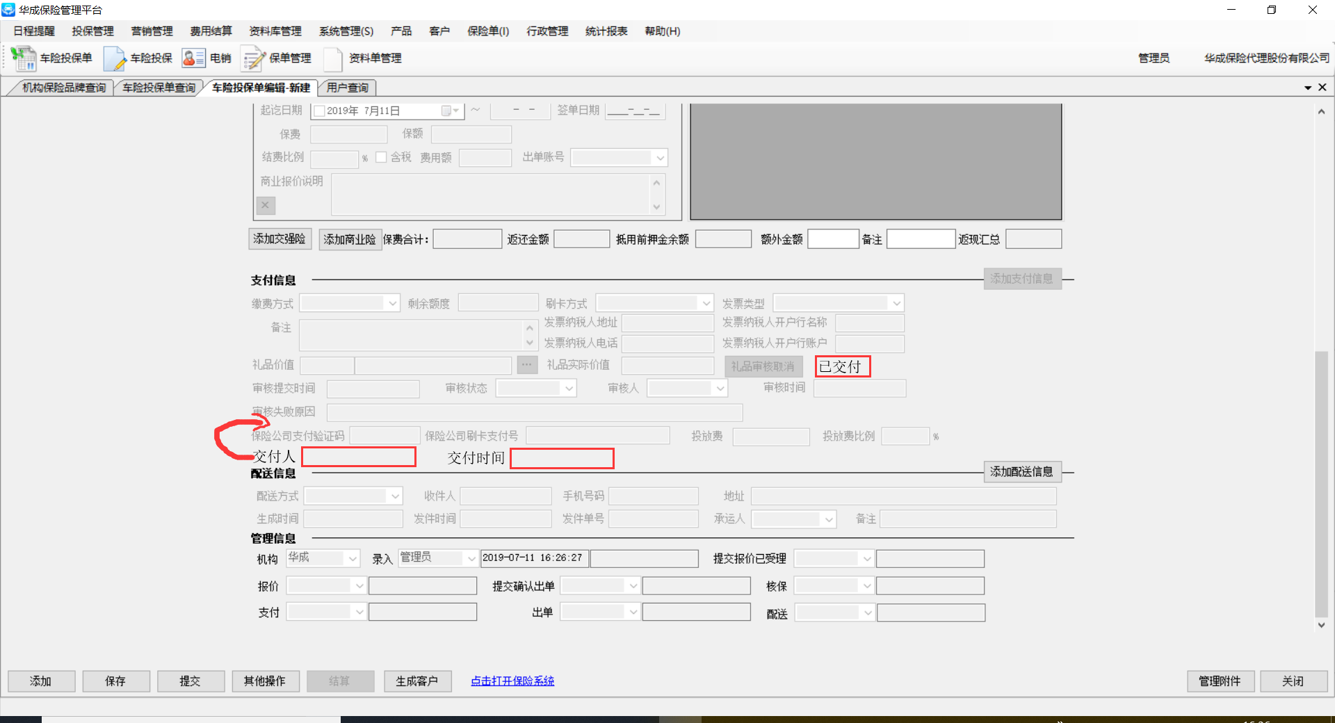
Task: Click the 返还金额 input field
Action: click(x=582, y=239)
